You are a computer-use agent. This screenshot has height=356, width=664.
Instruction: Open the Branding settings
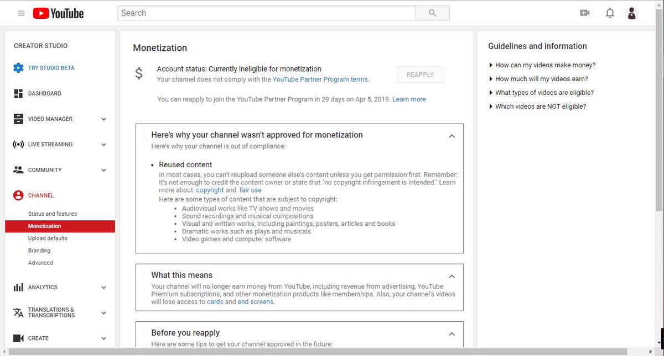(x=39, y=251)
